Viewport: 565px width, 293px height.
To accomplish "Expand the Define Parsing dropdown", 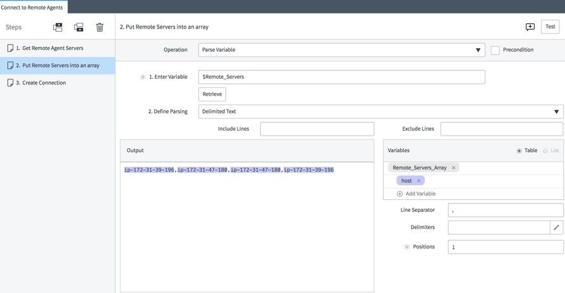I will coord(380,112).
